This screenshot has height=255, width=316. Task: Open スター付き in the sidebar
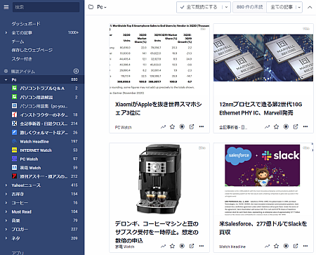[x=22, y=59]
